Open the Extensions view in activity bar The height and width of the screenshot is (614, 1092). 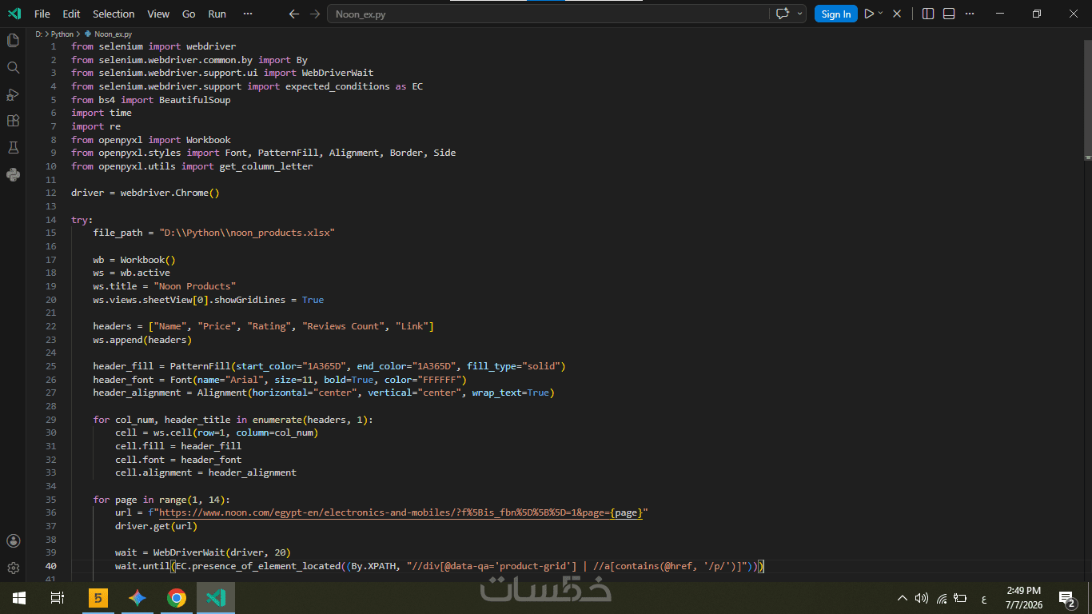[13, 121]
